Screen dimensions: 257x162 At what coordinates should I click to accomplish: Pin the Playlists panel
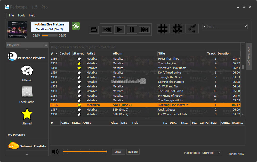(x=46, y=45)
